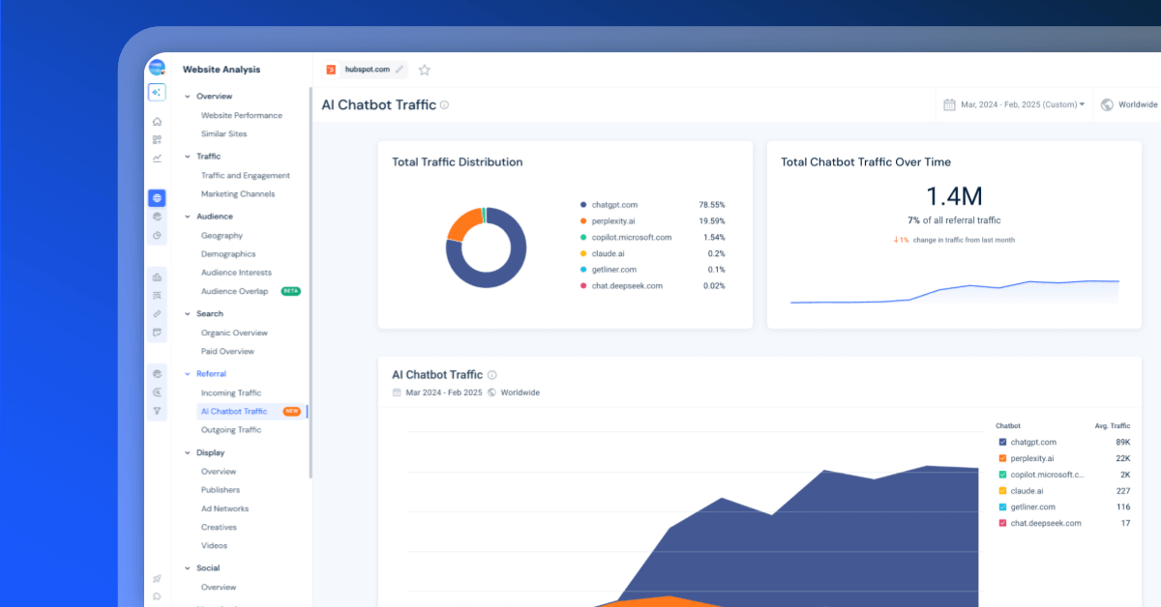The image size is (1161, 607).
Task: Go to Marketing Channels page
Action: (238, 194)
